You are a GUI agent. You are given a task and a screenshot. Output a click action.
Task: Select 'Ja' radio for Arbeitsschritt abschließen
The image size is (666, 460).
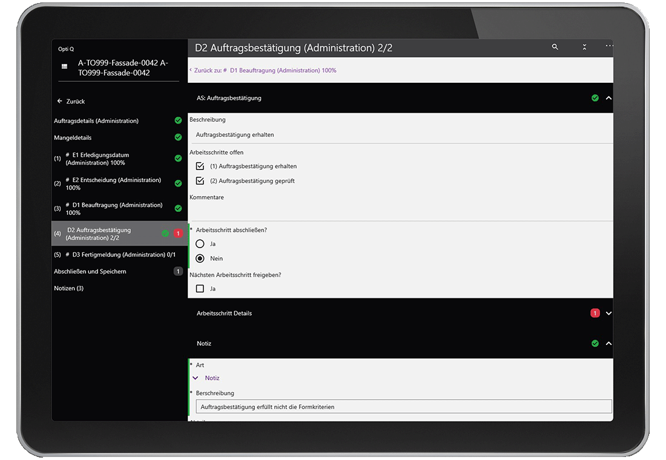[x=200, y=244]
